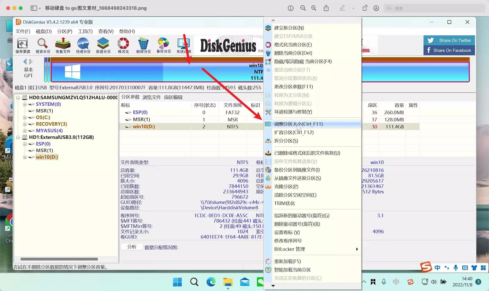489x291 pixels.
Task: Switch to the 浏览文件 tab
Action: click(x=152, y=97)
